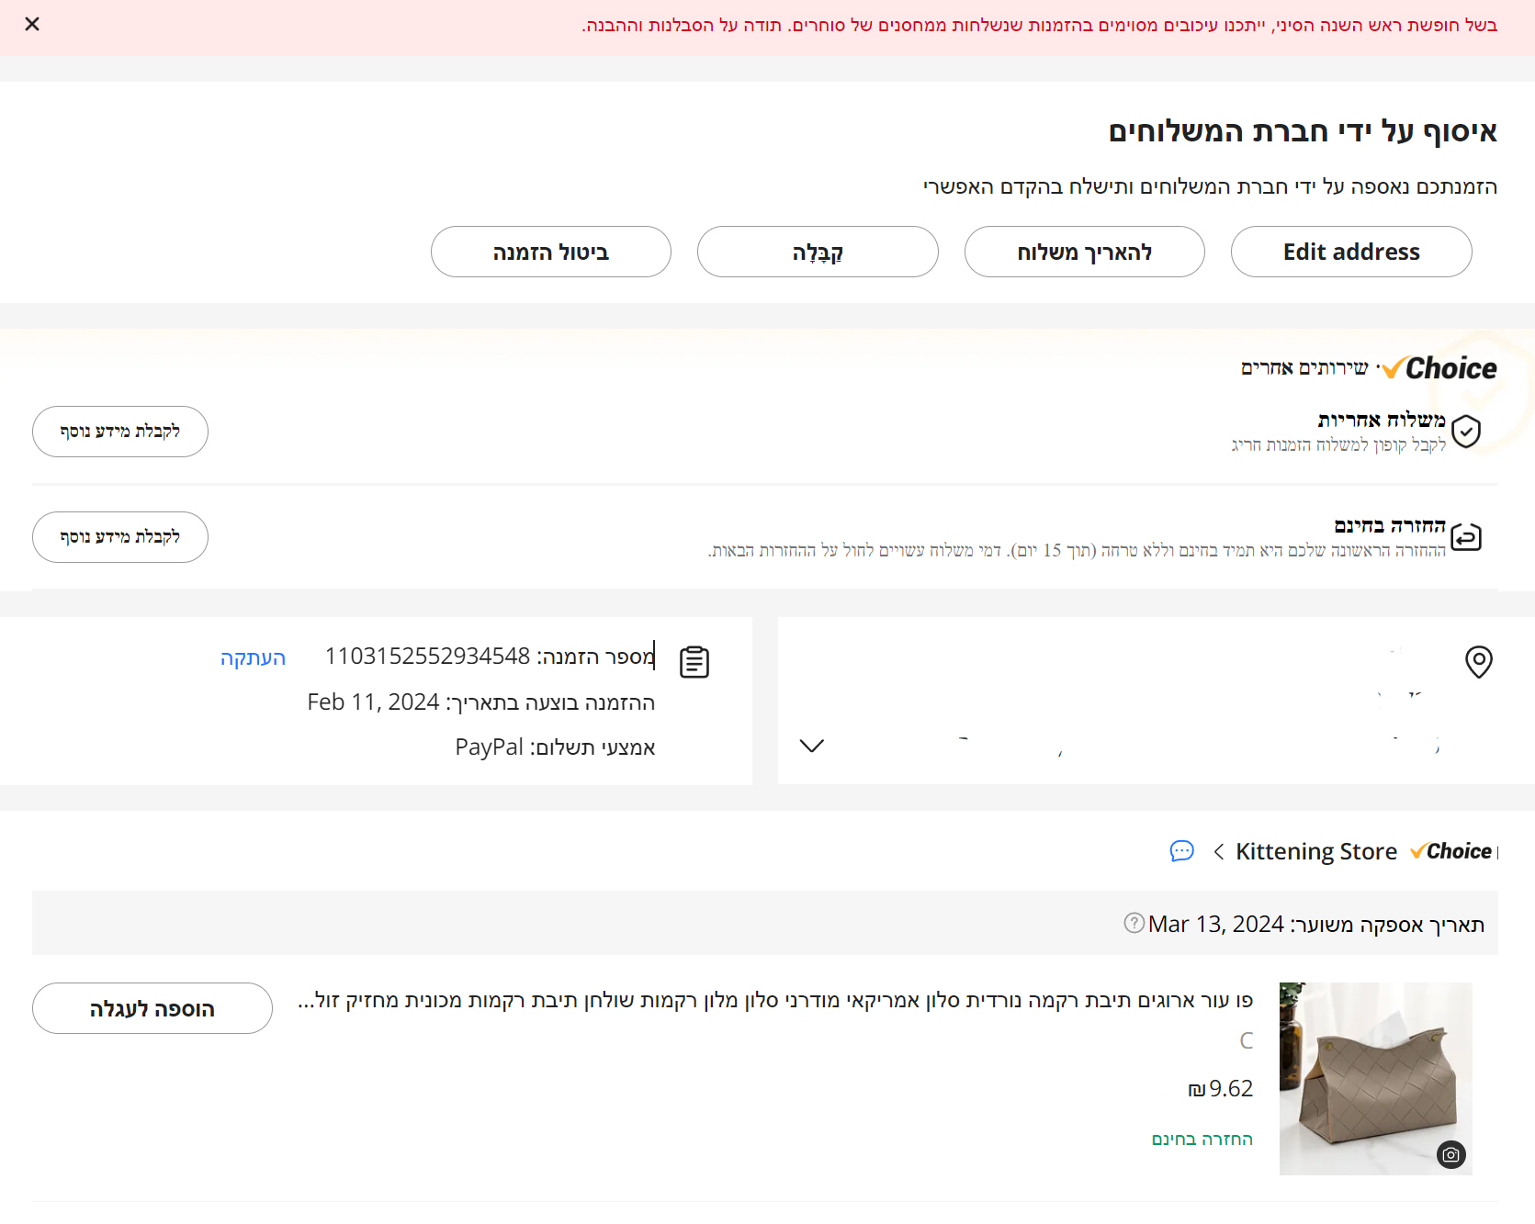The width and height of the screenshot is (1535, 1224).
Task: Click the address location pin icon
Action: point(1478,661)
